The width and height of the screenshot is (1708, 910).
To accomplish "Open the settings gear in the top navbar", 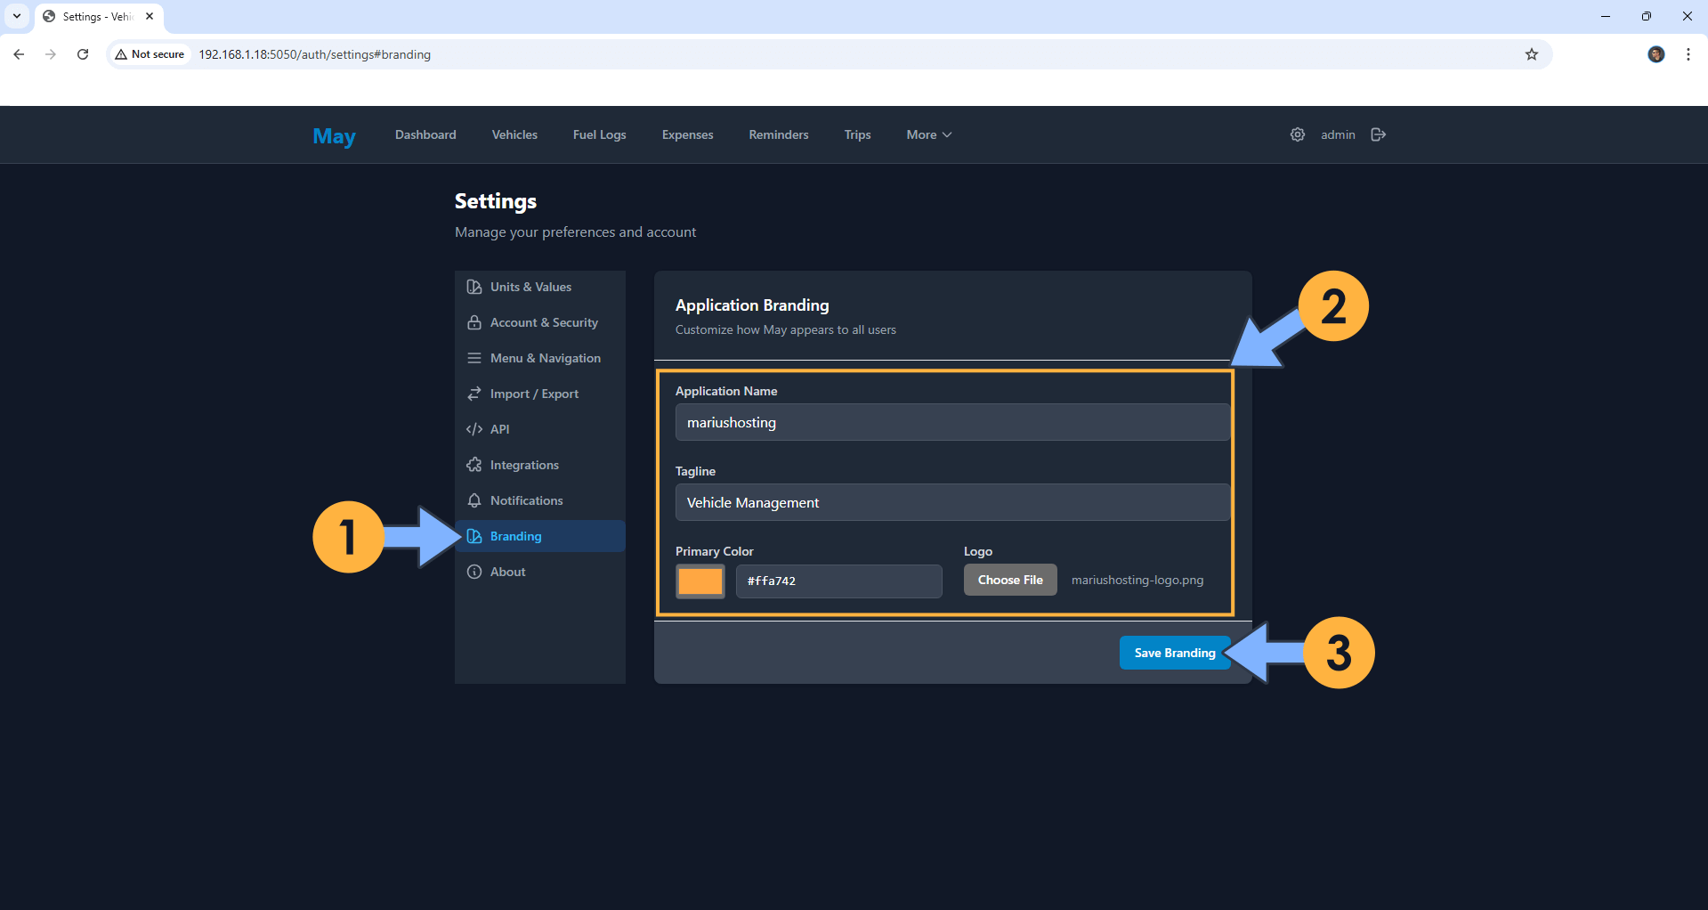I will coord(1297,134).
